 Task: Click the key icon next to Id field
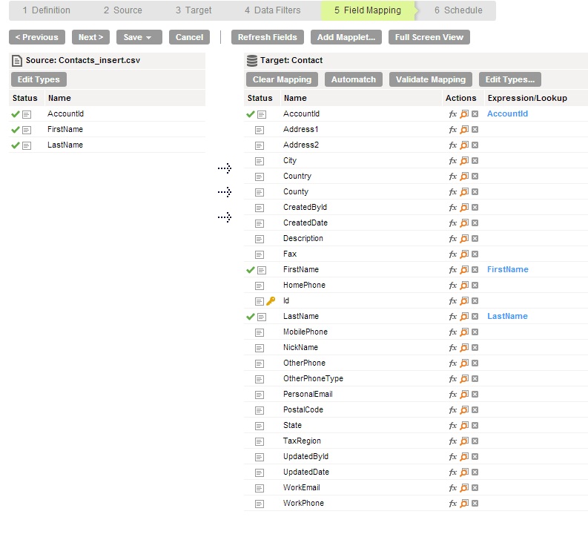click(271, 300)
